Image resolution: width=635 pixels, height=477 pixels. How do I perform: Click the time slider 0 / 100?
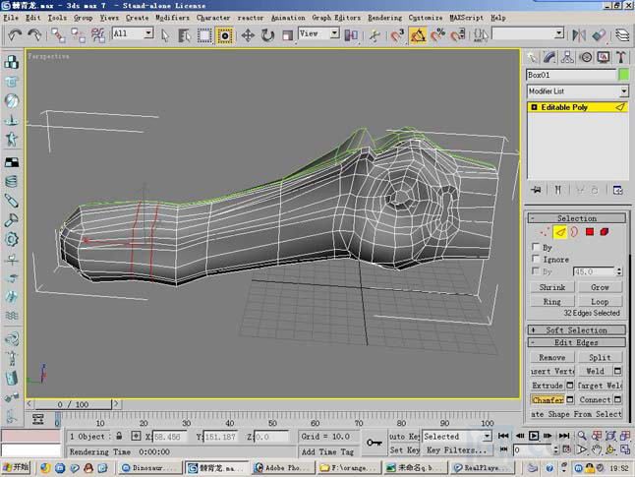pos(73,404)
